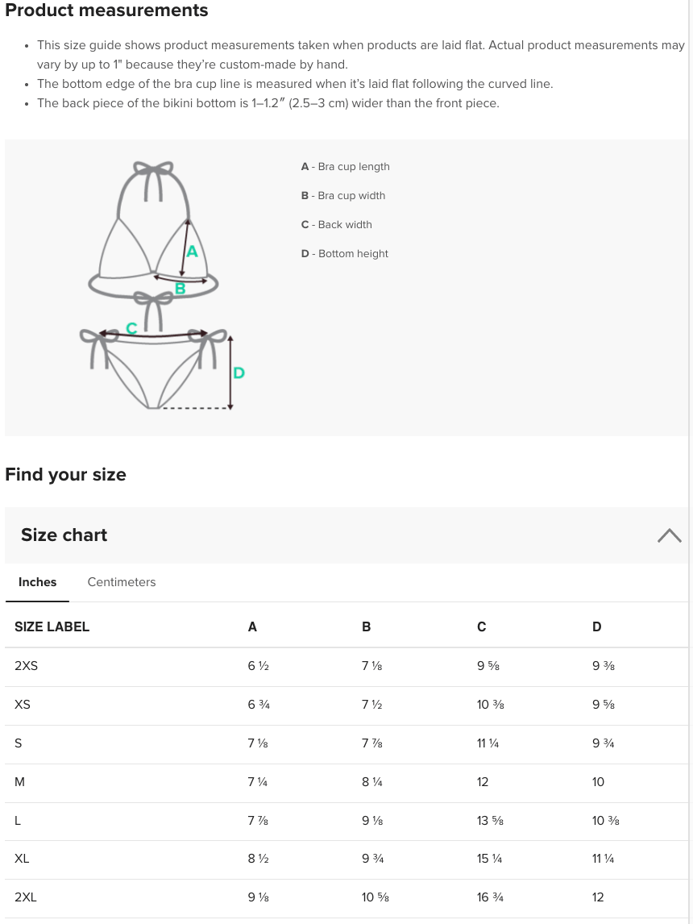Image resolution: width=693 pixels, height=924 pixels.
Task: Click the 'Find your size' heading
Action: point(65,474)
